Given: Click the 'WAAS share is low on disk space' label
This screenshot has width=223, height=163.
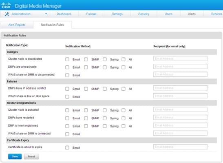Looking at the screenshot, I should [29, 96].
